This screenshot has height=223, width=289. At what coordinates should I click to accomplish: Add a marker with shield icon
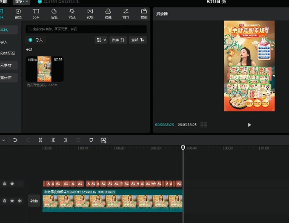click(91, 140)
